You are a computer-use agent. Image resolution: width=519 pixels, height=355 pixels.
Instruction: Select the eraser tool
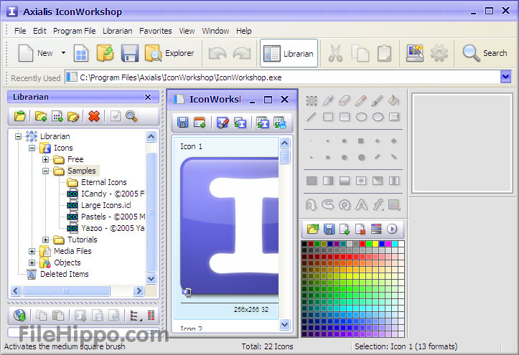tap(345, 100)
